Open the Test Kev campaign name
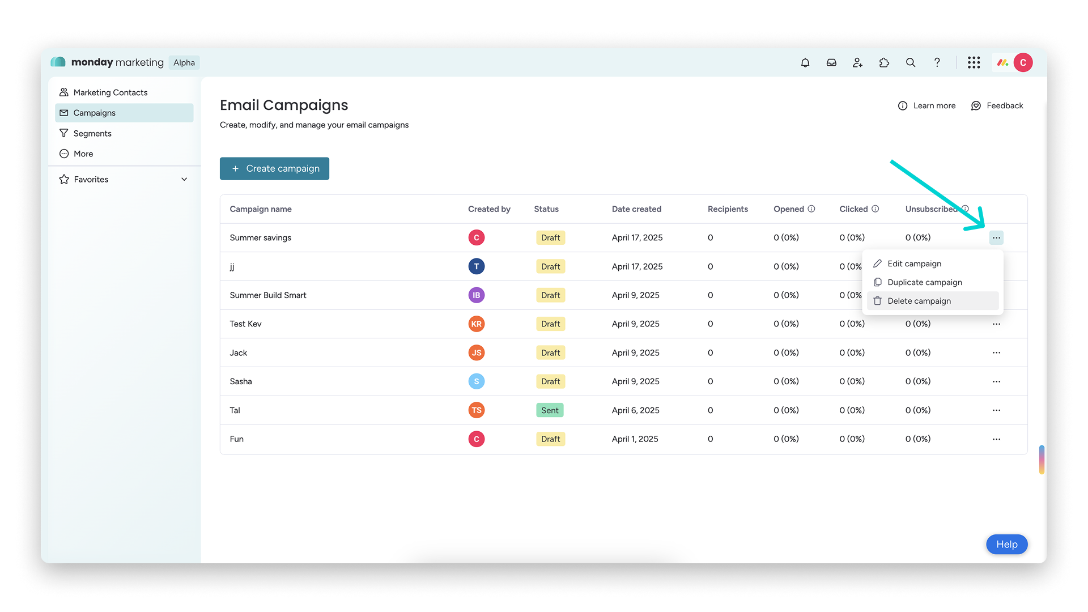Viewport: 1088px width, 612px height. (x=245, y=324)
